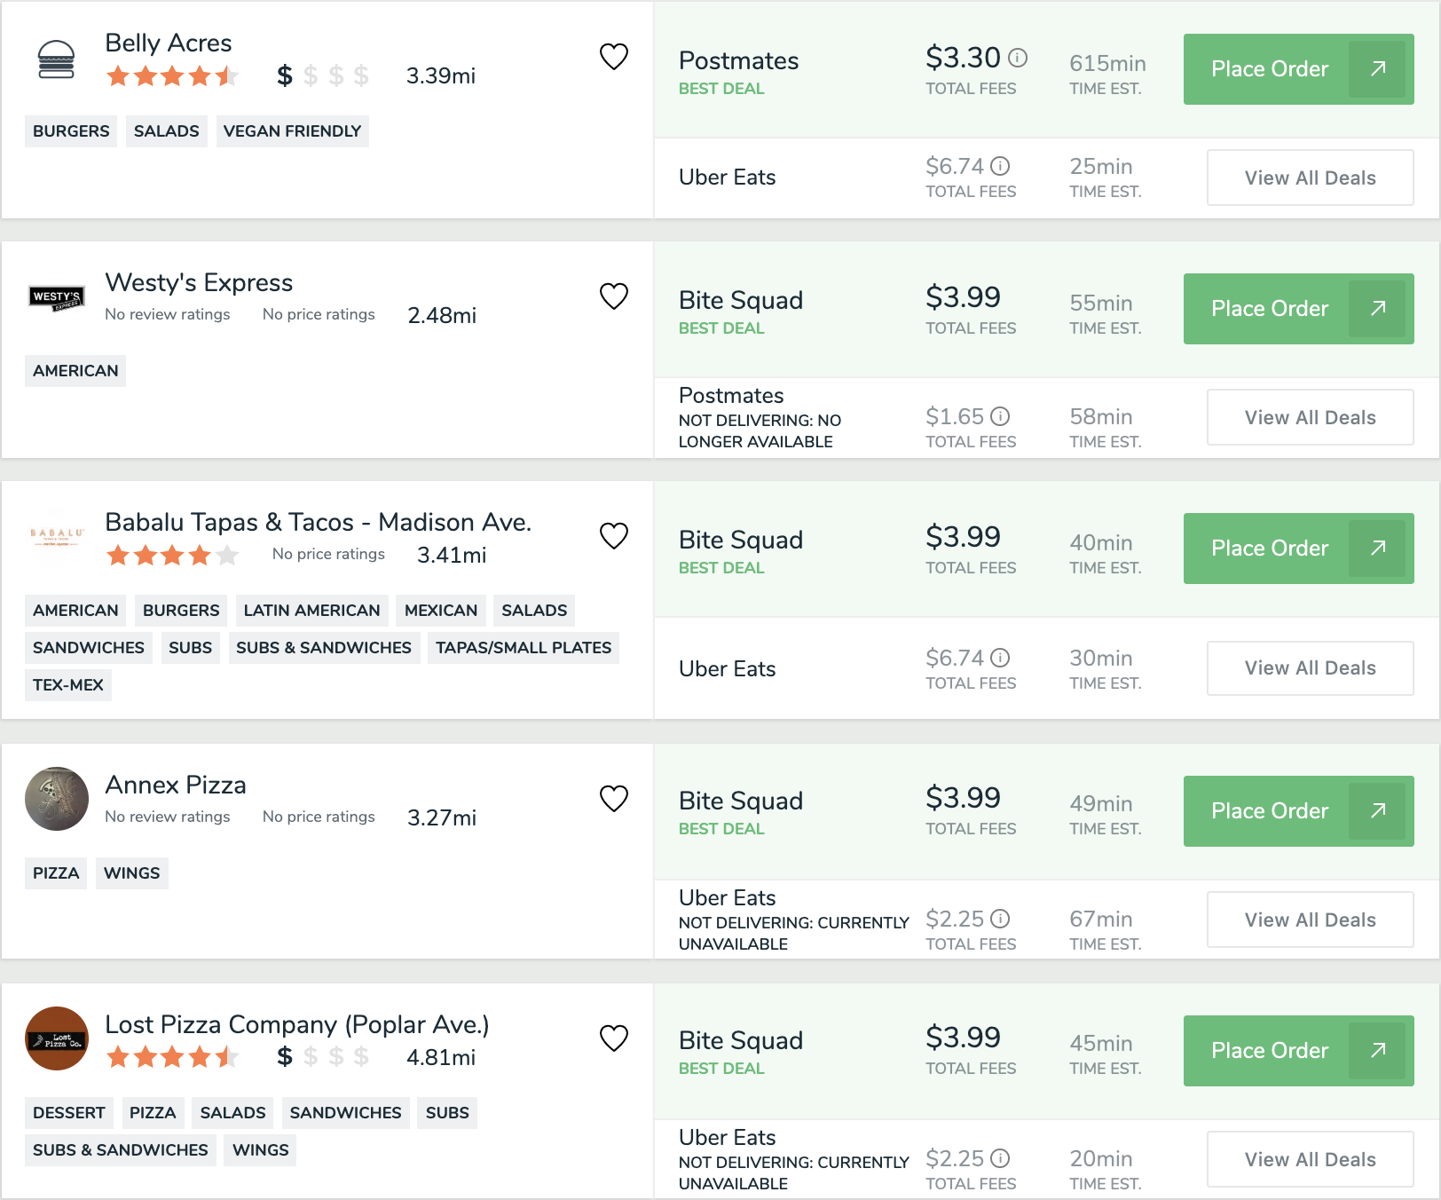Select VEGAN FRIENDLY tag on Belly Acres
Viewport: 1441px width, 1200px height.
coord(292,131)
